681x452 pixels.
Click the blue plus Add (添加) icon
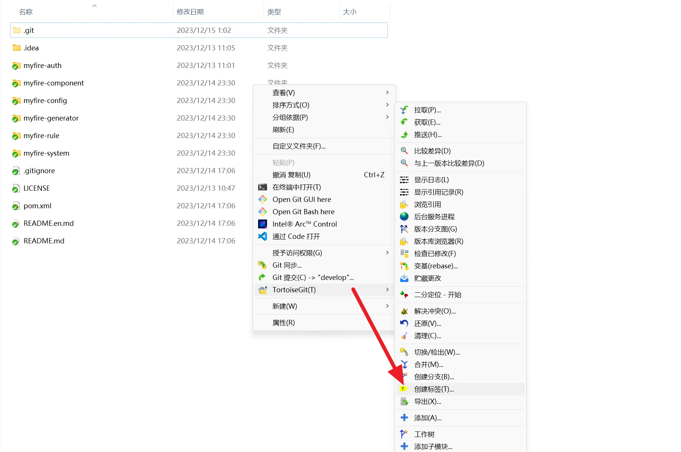tap(404, 418)
